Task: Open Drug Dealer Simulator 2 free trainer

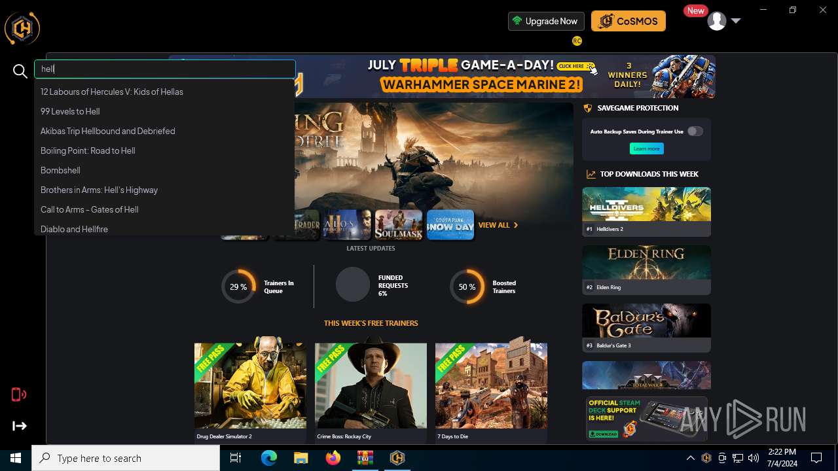Action: [x=250, y=391]
